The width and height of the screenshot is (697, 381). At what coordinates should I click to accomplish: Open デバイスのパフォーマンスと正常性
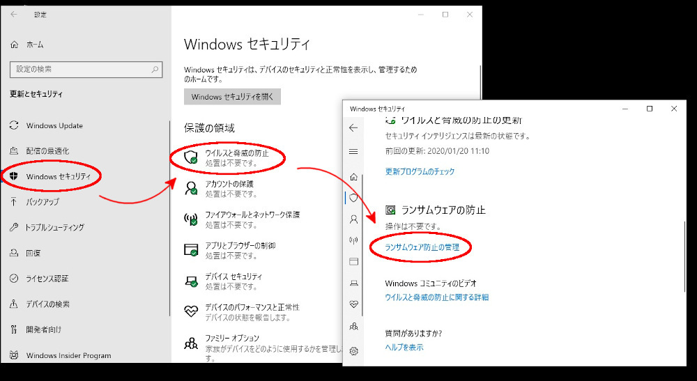[x=252, y=307]
